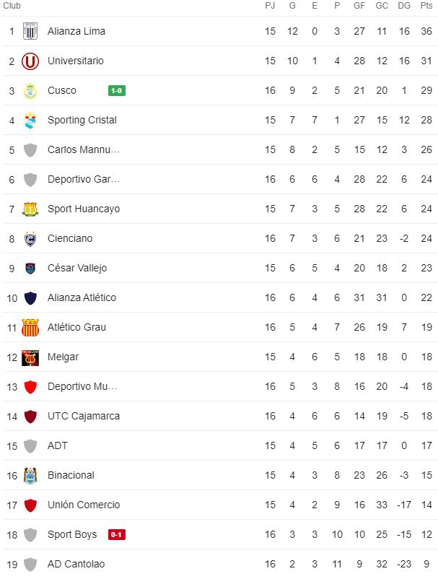Click the Binacional club crest
The image size is (438, 579).
coord(30,476)
